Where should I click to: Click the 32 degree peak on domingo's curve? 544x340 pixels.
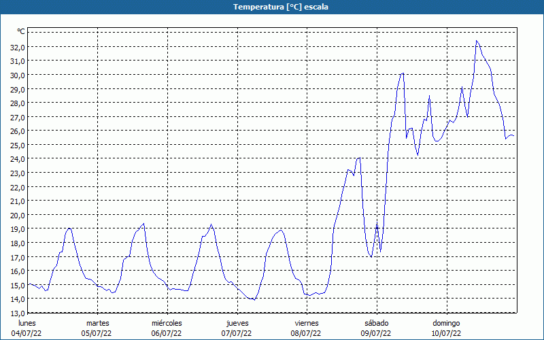pyautogui.click(x=477, y=41)
